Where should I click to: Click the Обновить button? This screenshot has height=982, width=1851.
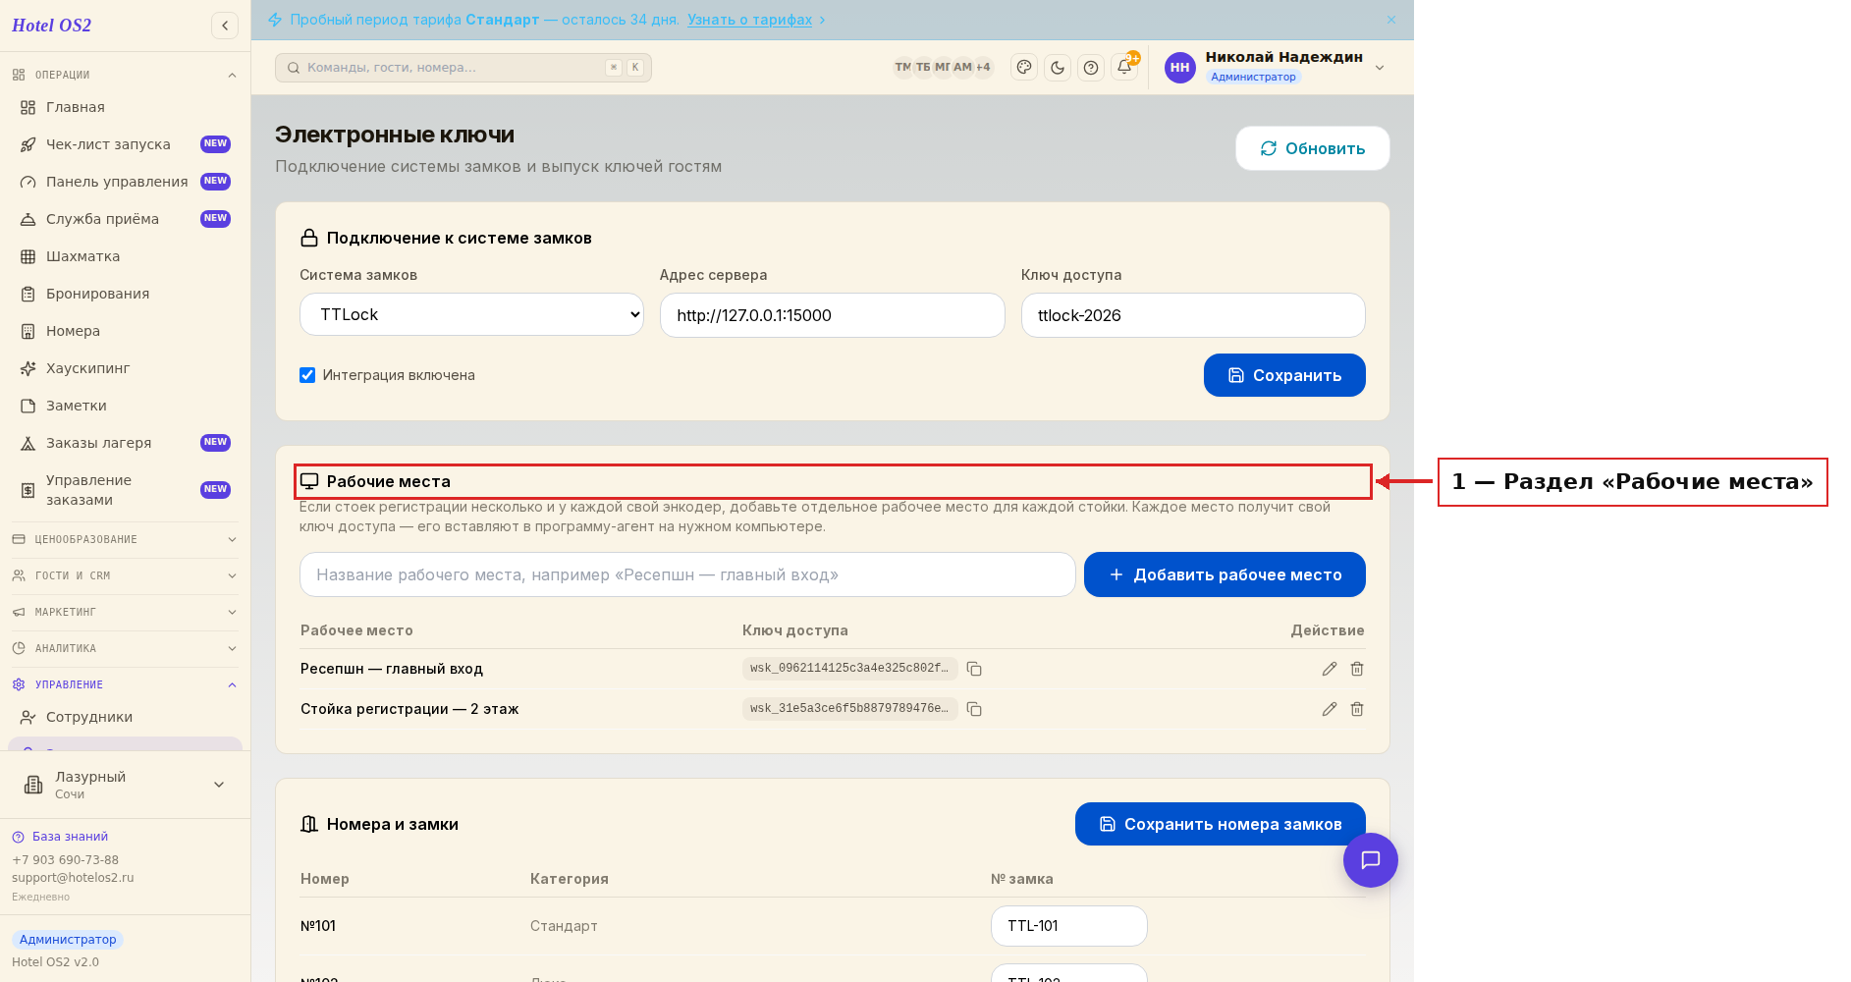click(x=1313, y=148)
